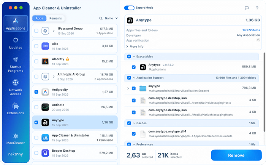Click the Remove button
Screen dimensions: 266x165
pyautogui.click(x=236, y=155)
